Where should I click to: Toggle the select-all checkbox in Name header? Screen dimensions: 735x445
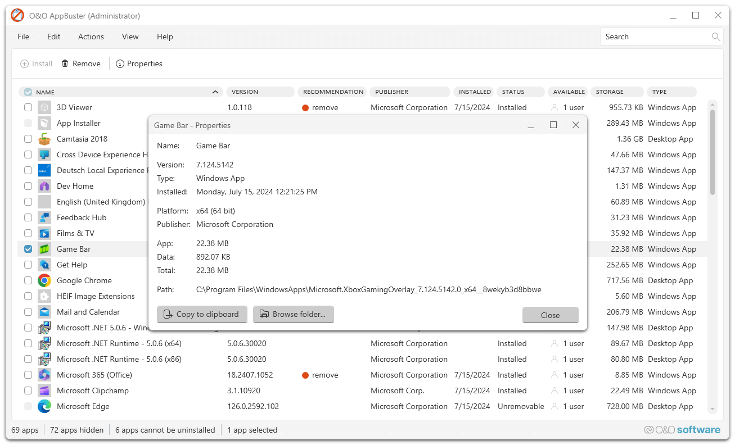[28, 92]
